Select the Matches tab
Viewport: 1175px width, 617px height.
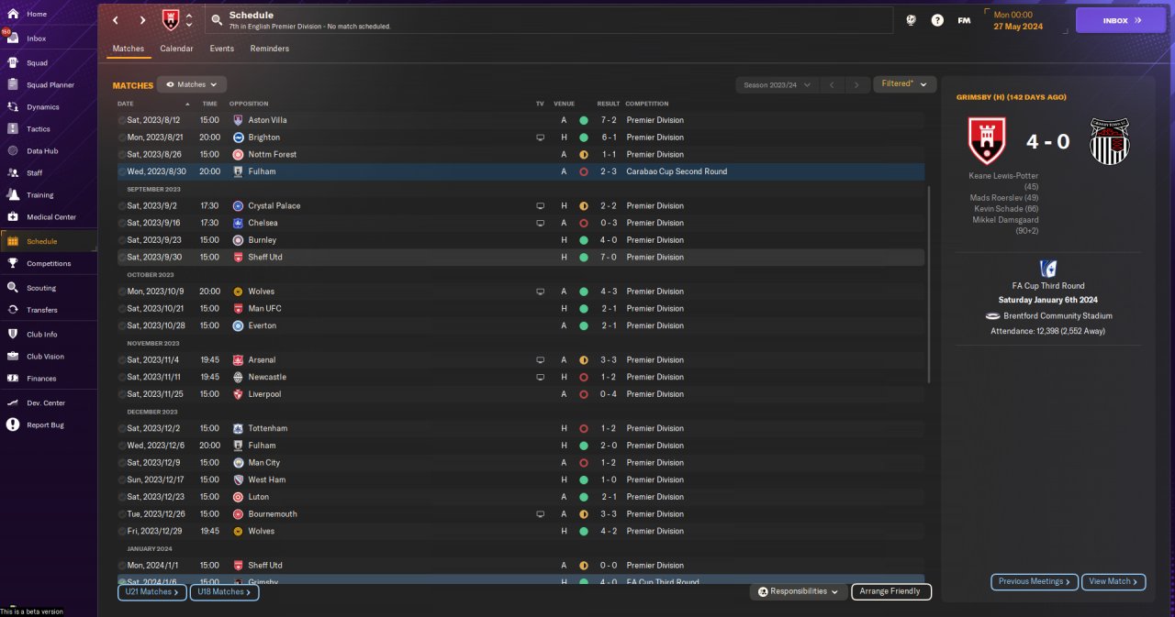(x=129, y=49)
